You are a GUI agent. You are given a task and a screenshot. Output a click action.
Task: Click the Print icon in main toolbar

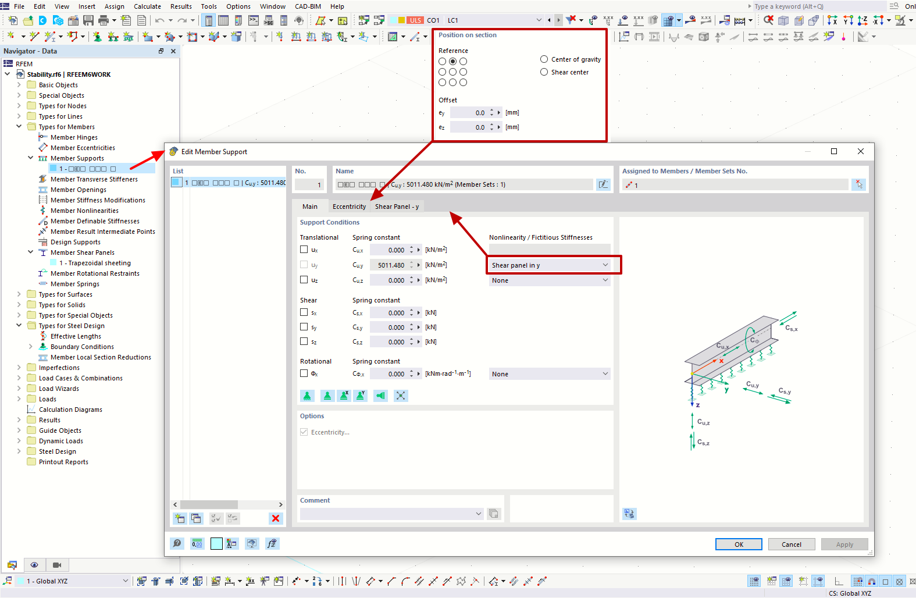(104, 20)
